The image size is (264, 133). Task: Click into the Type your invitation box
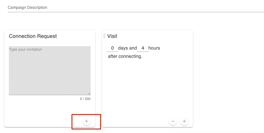click(50, 70)
